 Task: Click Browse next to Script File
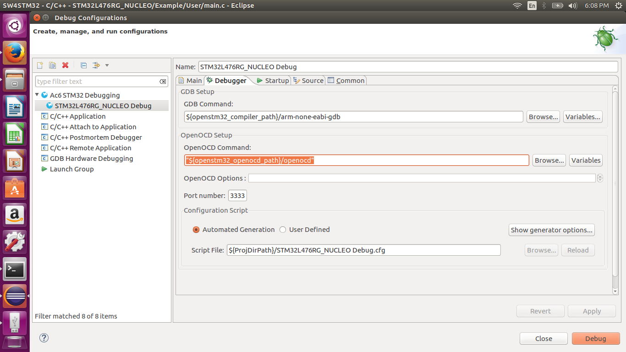(542, 250)
